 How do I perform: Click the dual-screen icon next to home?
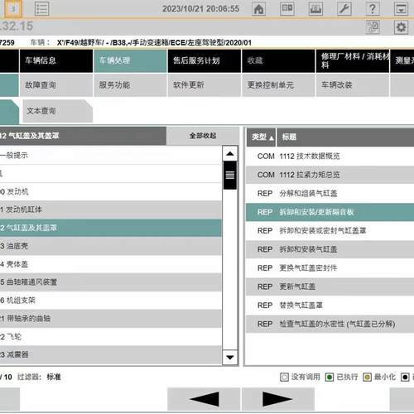287,9
